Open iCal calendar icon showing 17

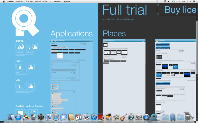point(78,117)
